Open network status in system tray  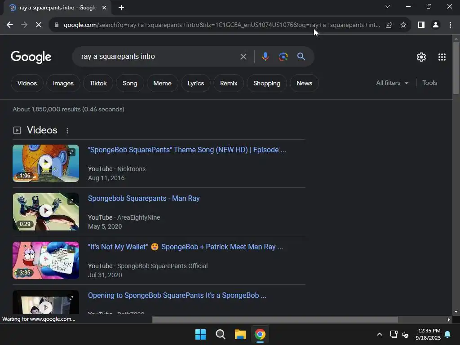394,334
